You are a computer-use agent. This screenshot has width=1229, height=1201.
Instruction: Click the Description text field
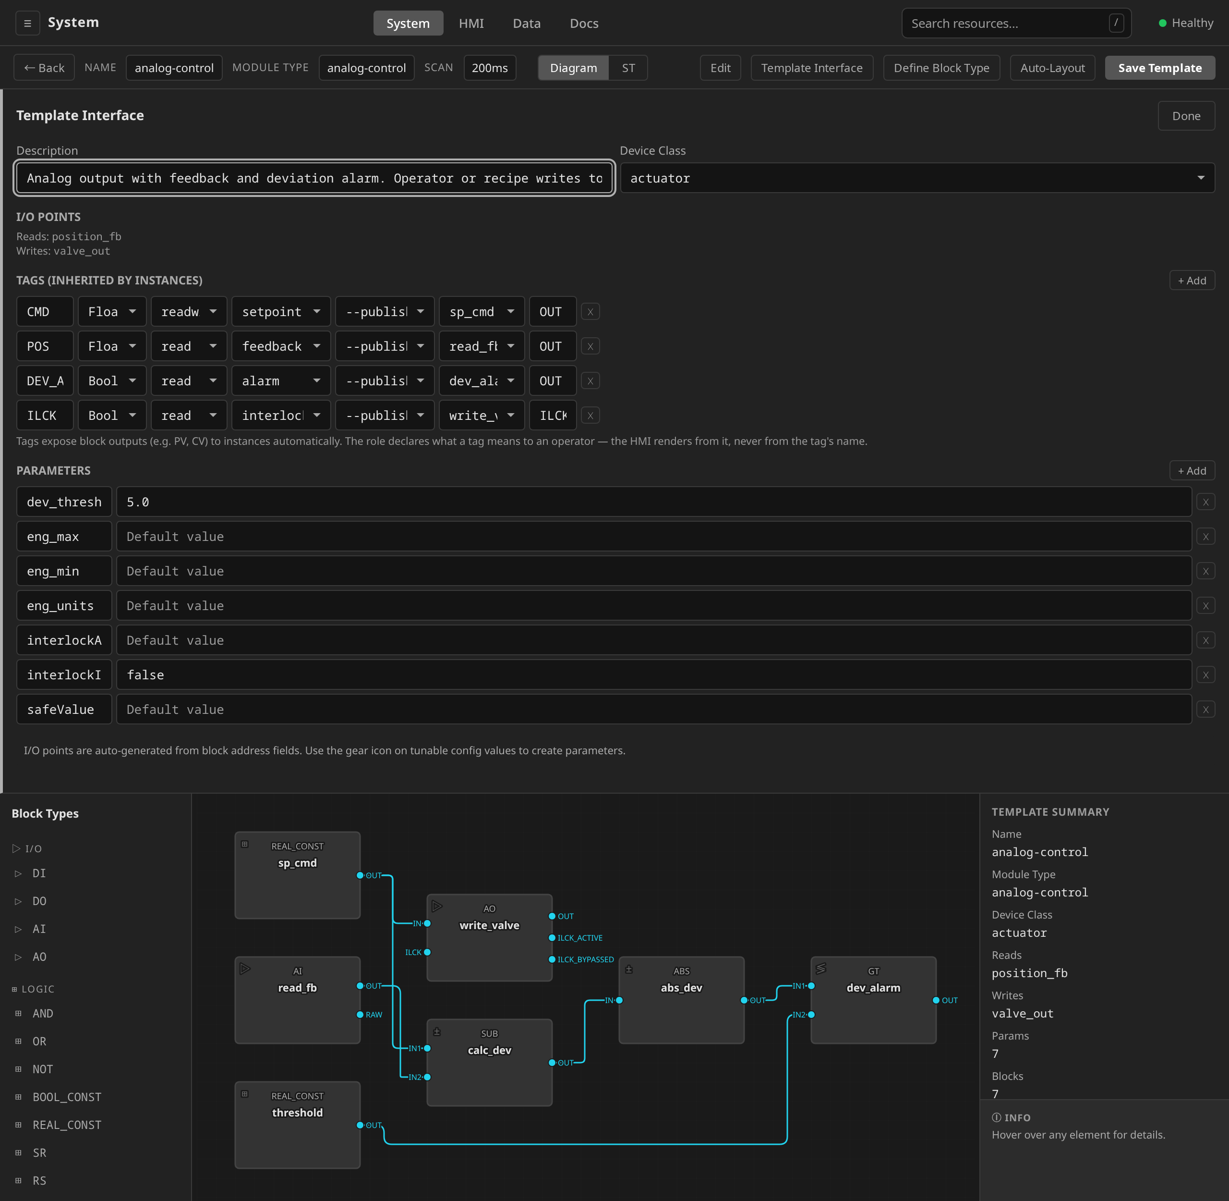(x=314, y=178)
